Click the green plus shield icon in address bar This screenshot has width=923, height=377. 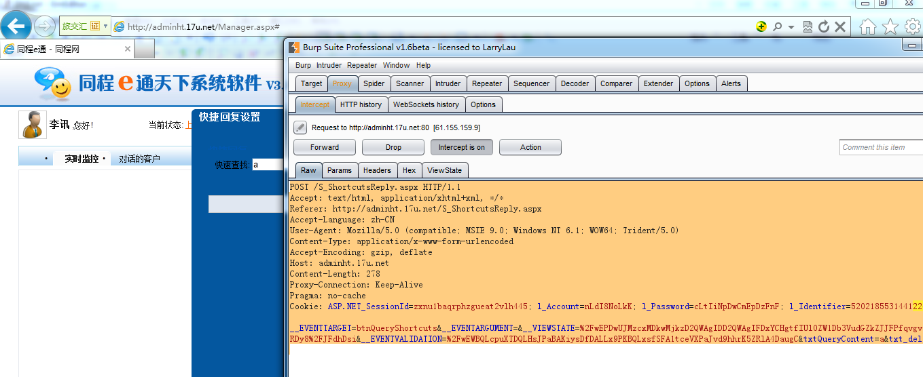pyautogui.click(x=761, y=27)
